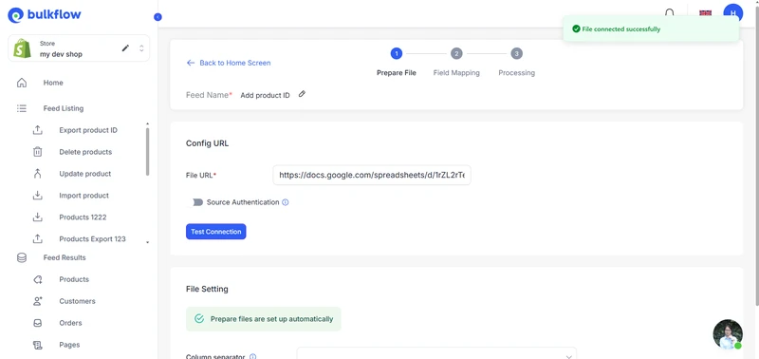Viewport: 759px width, 359px height.
Task: Click the Products Export 123 upload icon
Action: point(38,238)
